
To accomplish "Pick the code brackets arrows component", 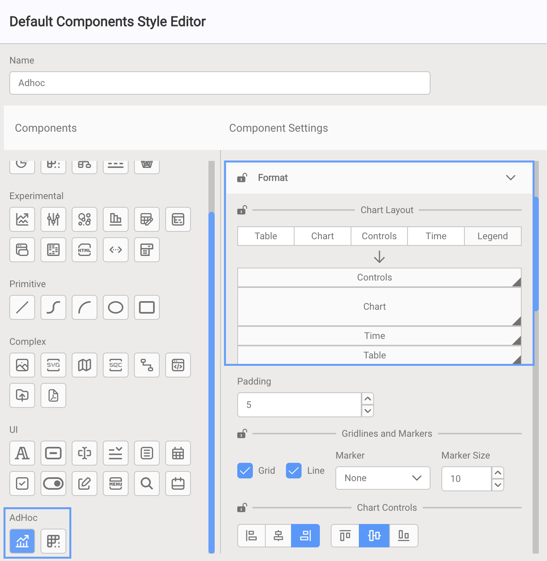I will point(116,250).
